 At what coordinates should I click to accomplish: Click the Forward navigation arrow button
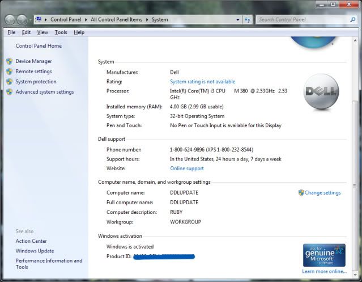click(22, 20)
